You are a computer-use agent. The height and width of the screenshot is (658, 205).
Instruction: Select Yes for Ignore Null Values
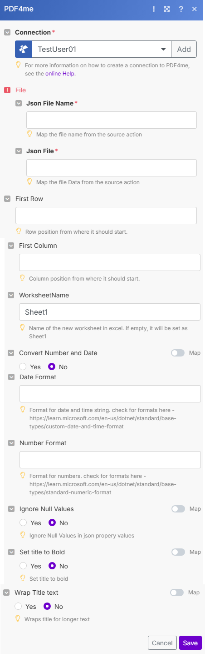tap(23, 522)
